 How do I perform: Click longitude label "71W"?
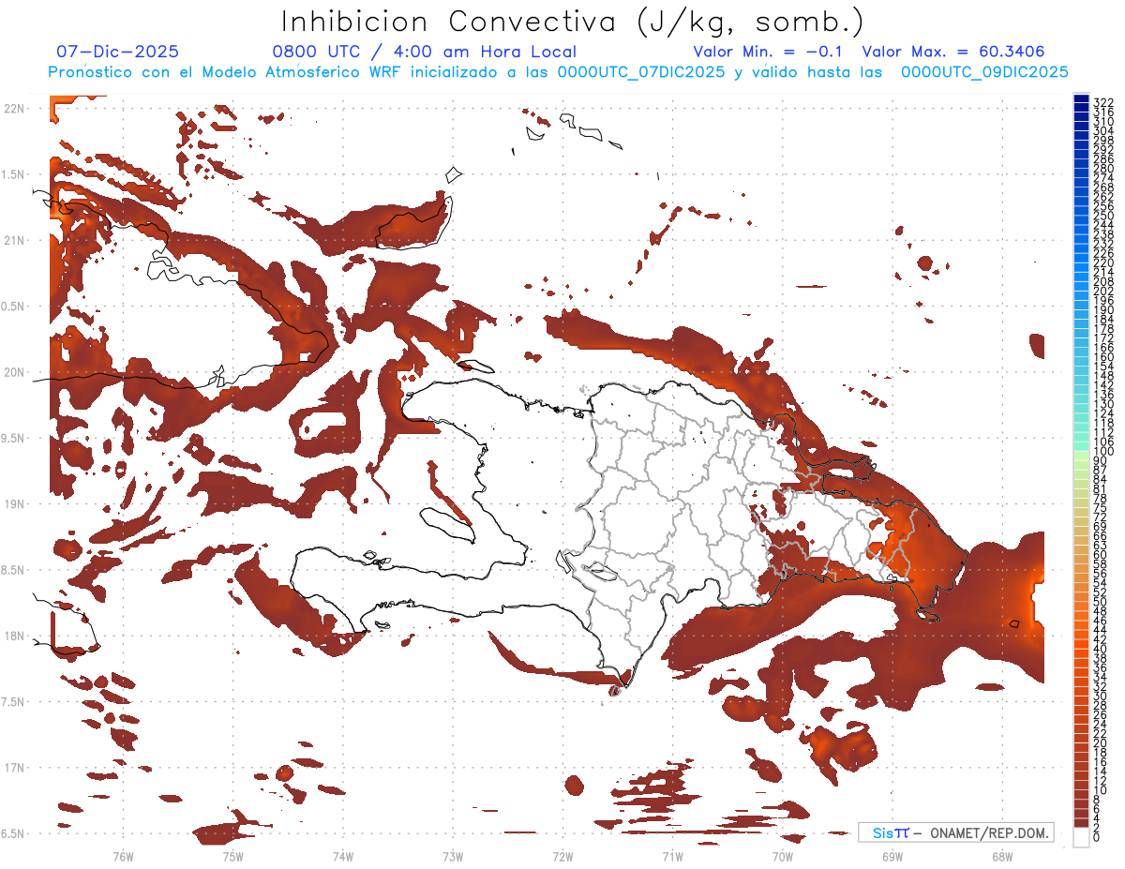click(x=672, y=856)
